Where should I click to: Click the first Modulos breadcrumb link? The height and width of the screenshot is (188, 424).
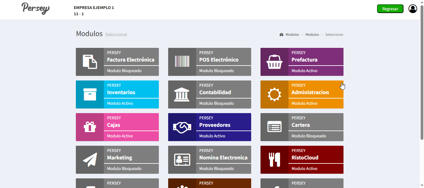click(292, 34)
